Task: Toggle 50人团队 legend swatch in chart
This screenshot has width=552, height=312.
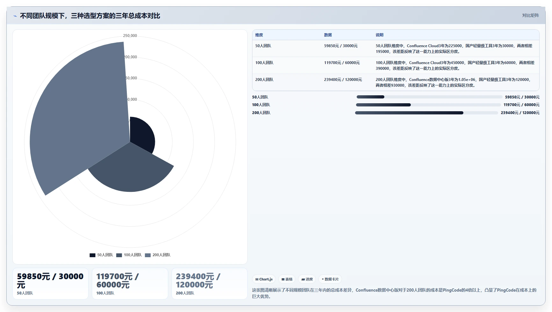Action: pyautogui.click(x=92, y=255)
